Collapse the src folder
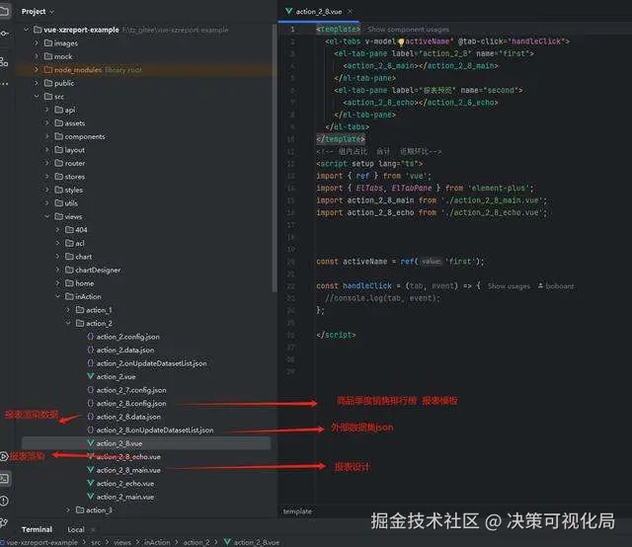The image size is (632, 547). coord(37,97)
